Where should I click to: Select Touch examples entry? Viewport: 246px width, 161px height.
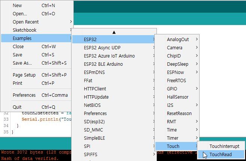click(177, 146)
